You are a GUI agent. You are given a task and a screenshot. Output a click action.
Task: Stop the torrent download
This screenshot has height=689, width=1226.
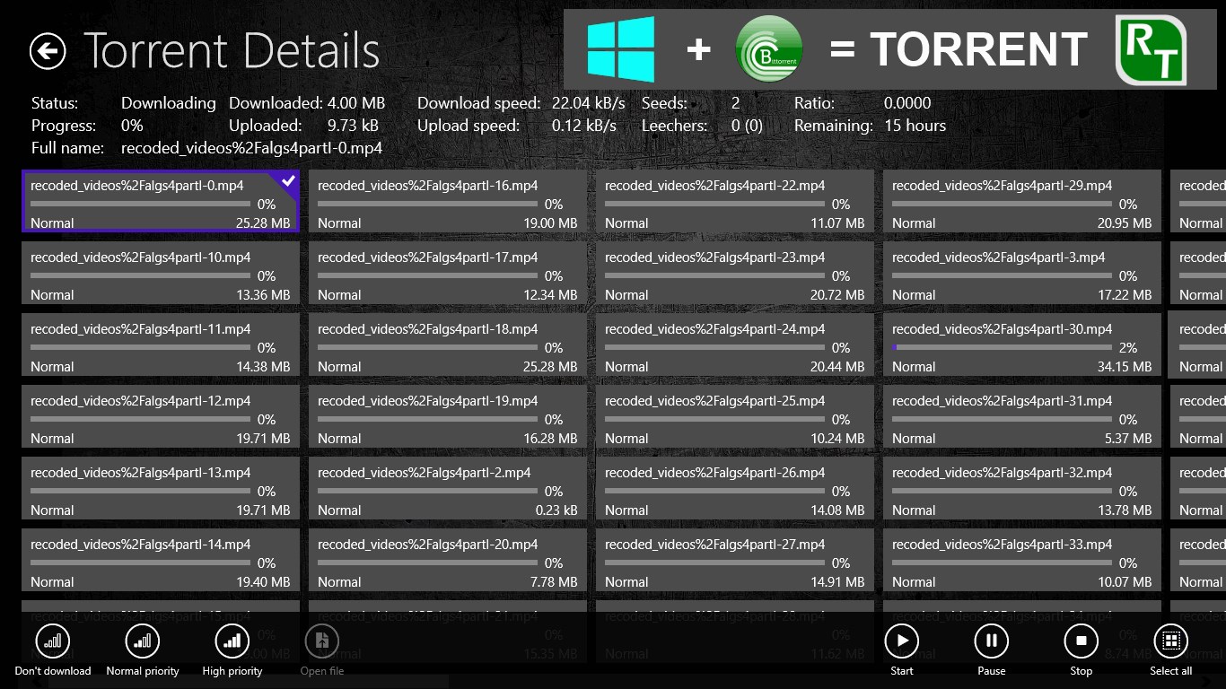(x=1082, y=641)
